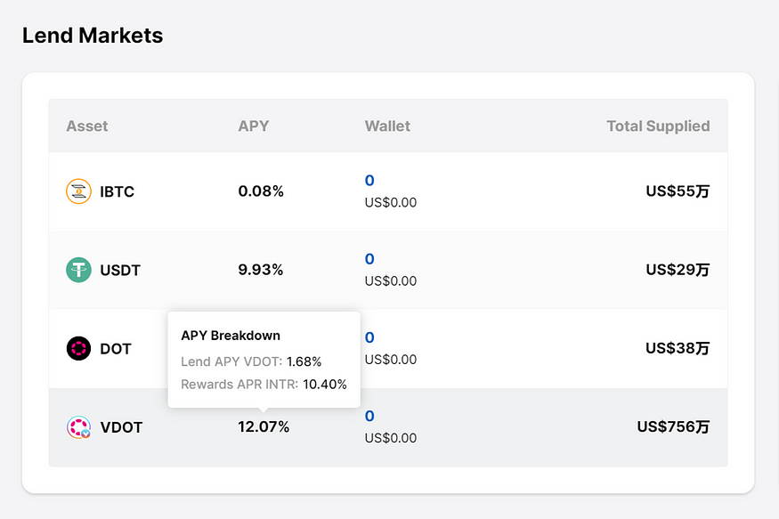Select the IBTC asset name

click(x=117, y=191)
